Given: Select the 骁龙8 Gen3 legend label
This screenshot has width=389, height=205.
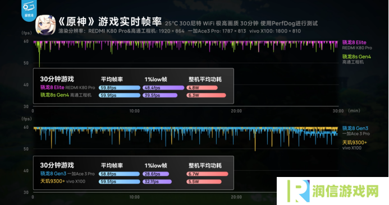Looking at the screenshot, I should 355,128.
